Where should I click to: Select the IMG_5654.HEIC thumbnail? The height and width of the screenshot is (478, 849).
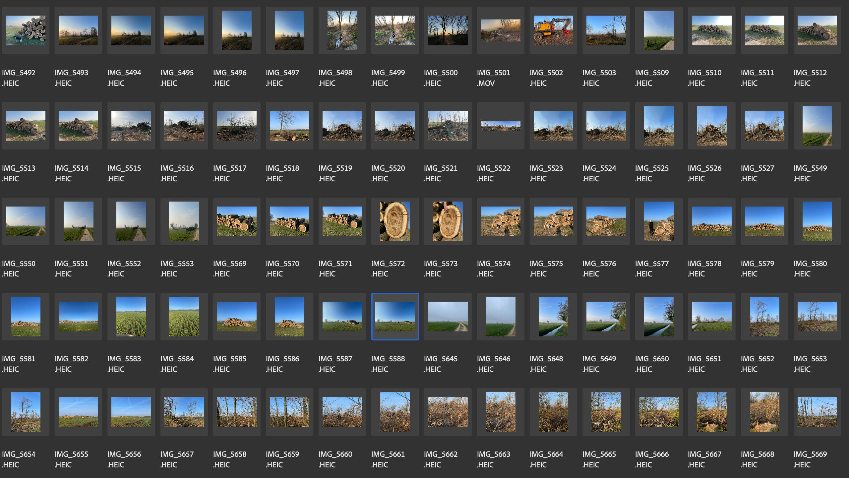(26, 412)
